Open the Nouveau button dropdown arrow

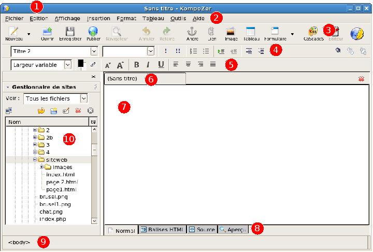click(x=29, y=34)
